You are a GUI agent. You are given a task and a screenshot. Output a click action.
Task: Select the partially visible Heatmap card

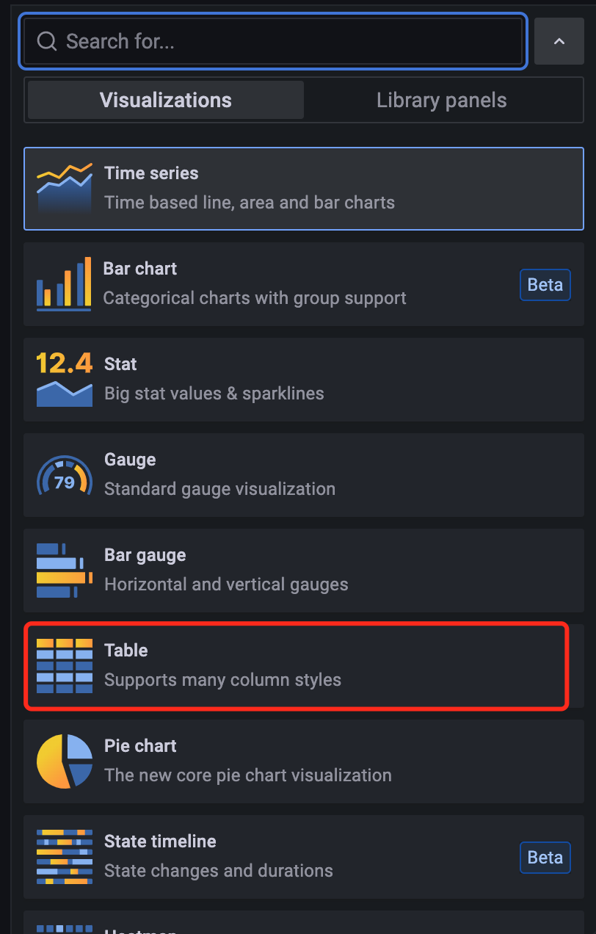[304, 922]
